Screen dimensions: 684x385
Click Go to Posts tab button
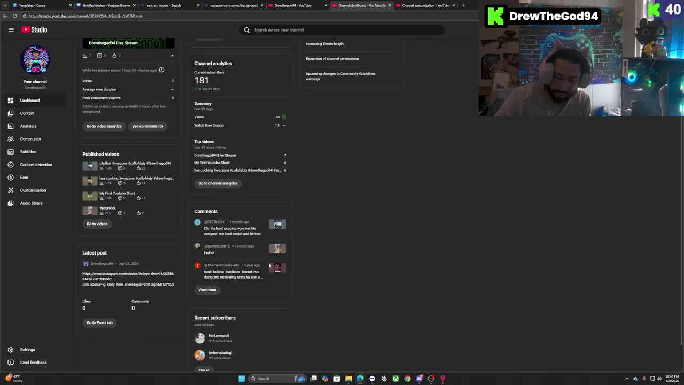[x=100, y=322]
